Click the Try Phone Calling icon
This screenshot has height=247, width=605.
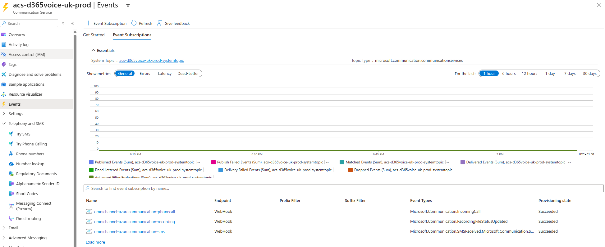click(x=11, y=144)
